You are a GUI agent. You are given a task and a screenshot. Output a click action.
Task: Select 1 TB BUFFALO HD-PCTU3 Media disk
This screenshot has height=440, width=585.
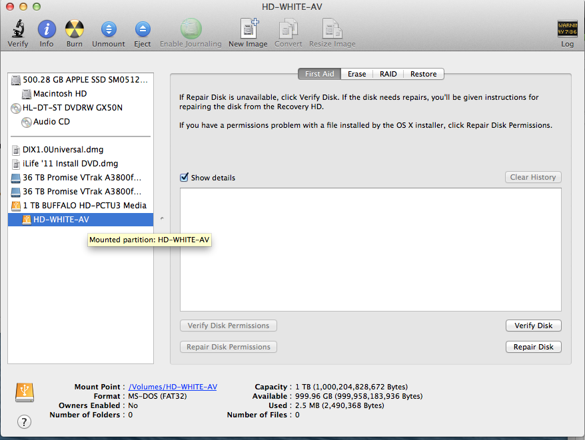[x=80, y=206]
